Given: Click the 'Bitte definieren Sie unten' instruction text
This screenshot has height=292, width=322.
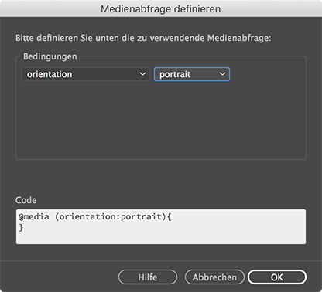Looking at the screenshot, I should (x=143, y=38).
